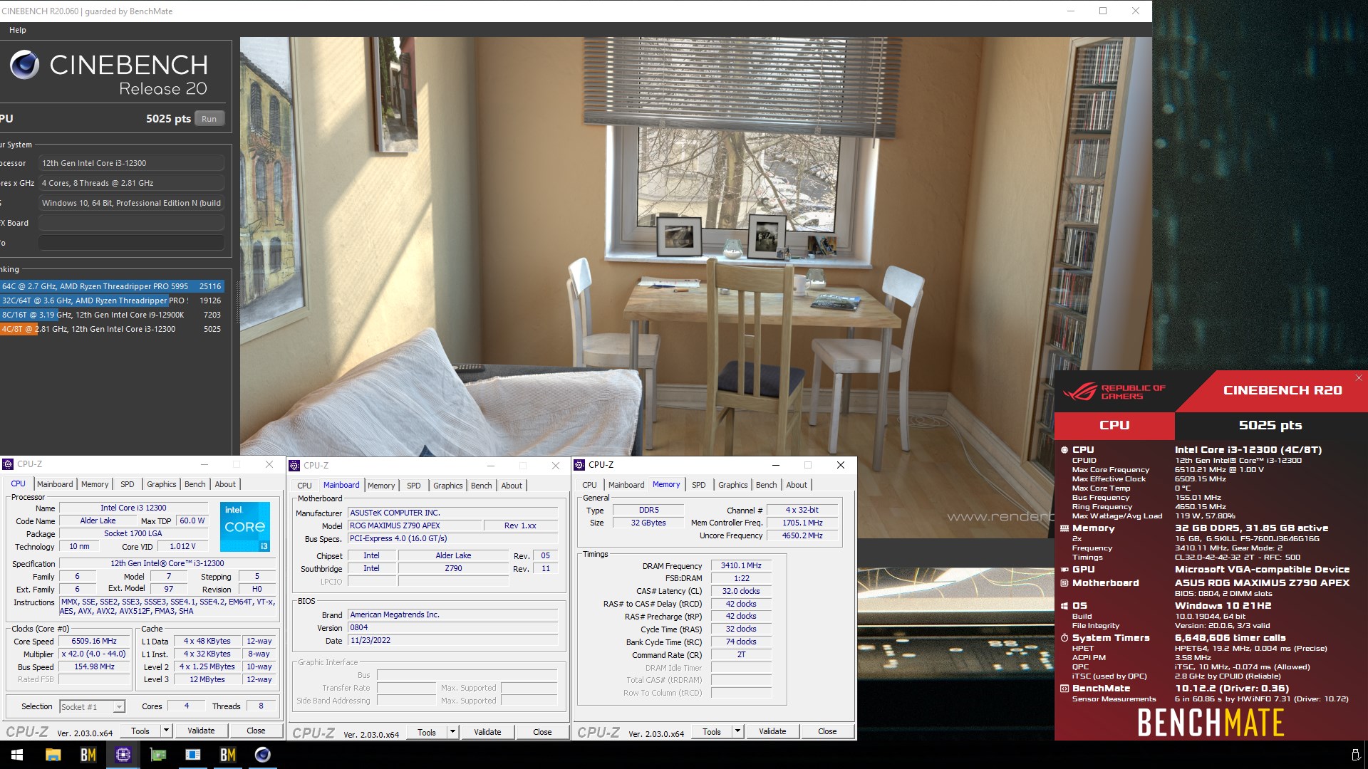The image size is (1368, 769).
Task: Open the Socket #1 selection dropdown
Action: click(x=93, y=706)
